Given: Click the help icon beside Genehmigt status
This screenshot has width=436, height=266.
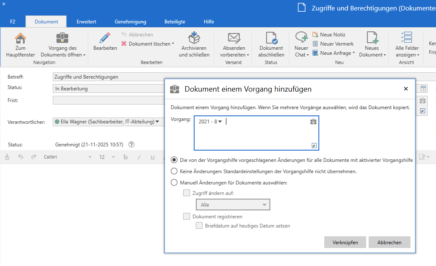Looking at the screenshot, I should click(x=131, y=145).
